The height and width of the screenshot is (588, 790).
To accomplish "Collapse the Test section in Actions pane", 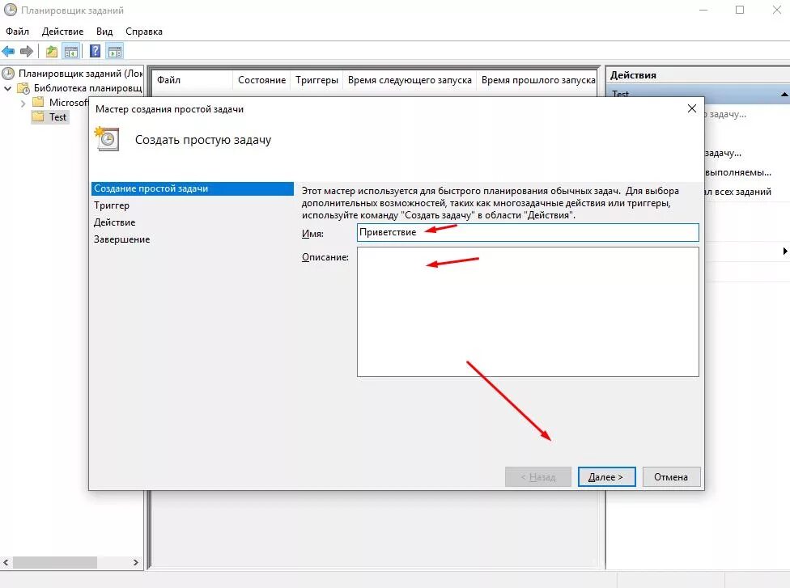I will (784, 94).
